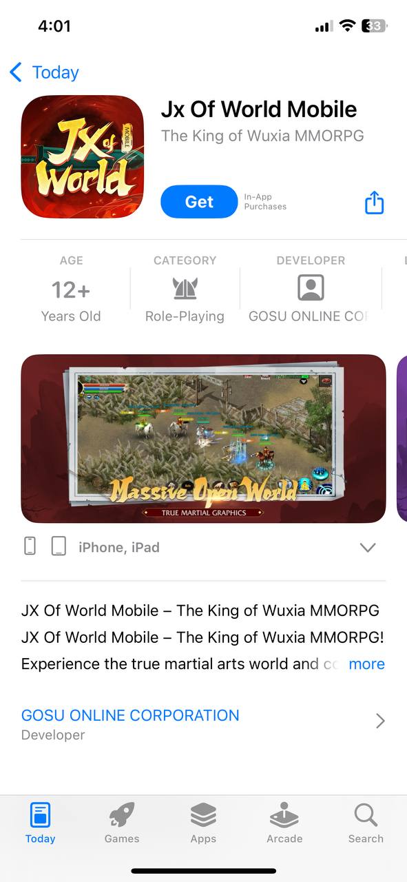Expand description with more link

pyautogui.click(x=366, y=664)
